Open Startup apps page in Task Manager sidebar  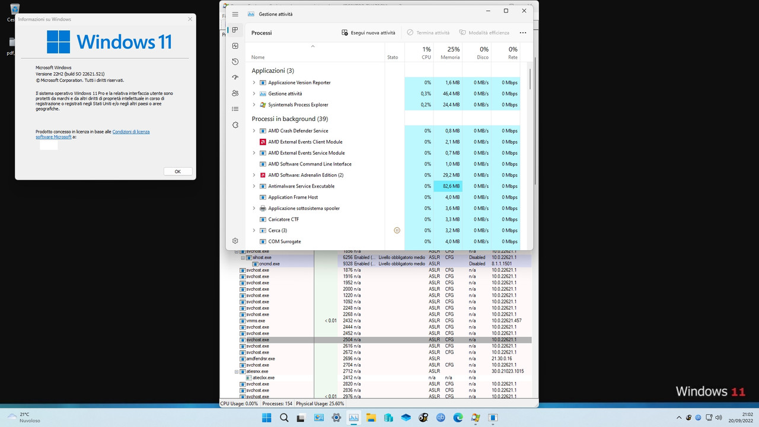click(x=235, y=77)
